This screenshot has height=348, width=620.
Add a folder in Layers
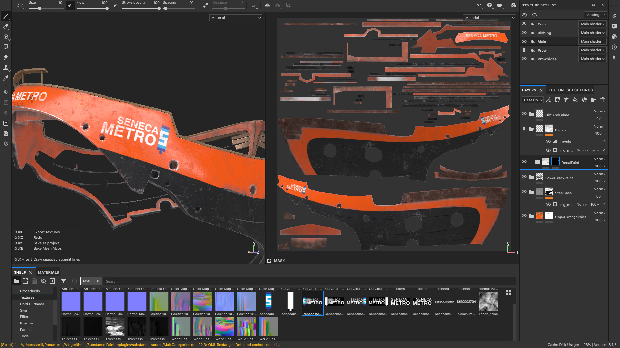594,100
